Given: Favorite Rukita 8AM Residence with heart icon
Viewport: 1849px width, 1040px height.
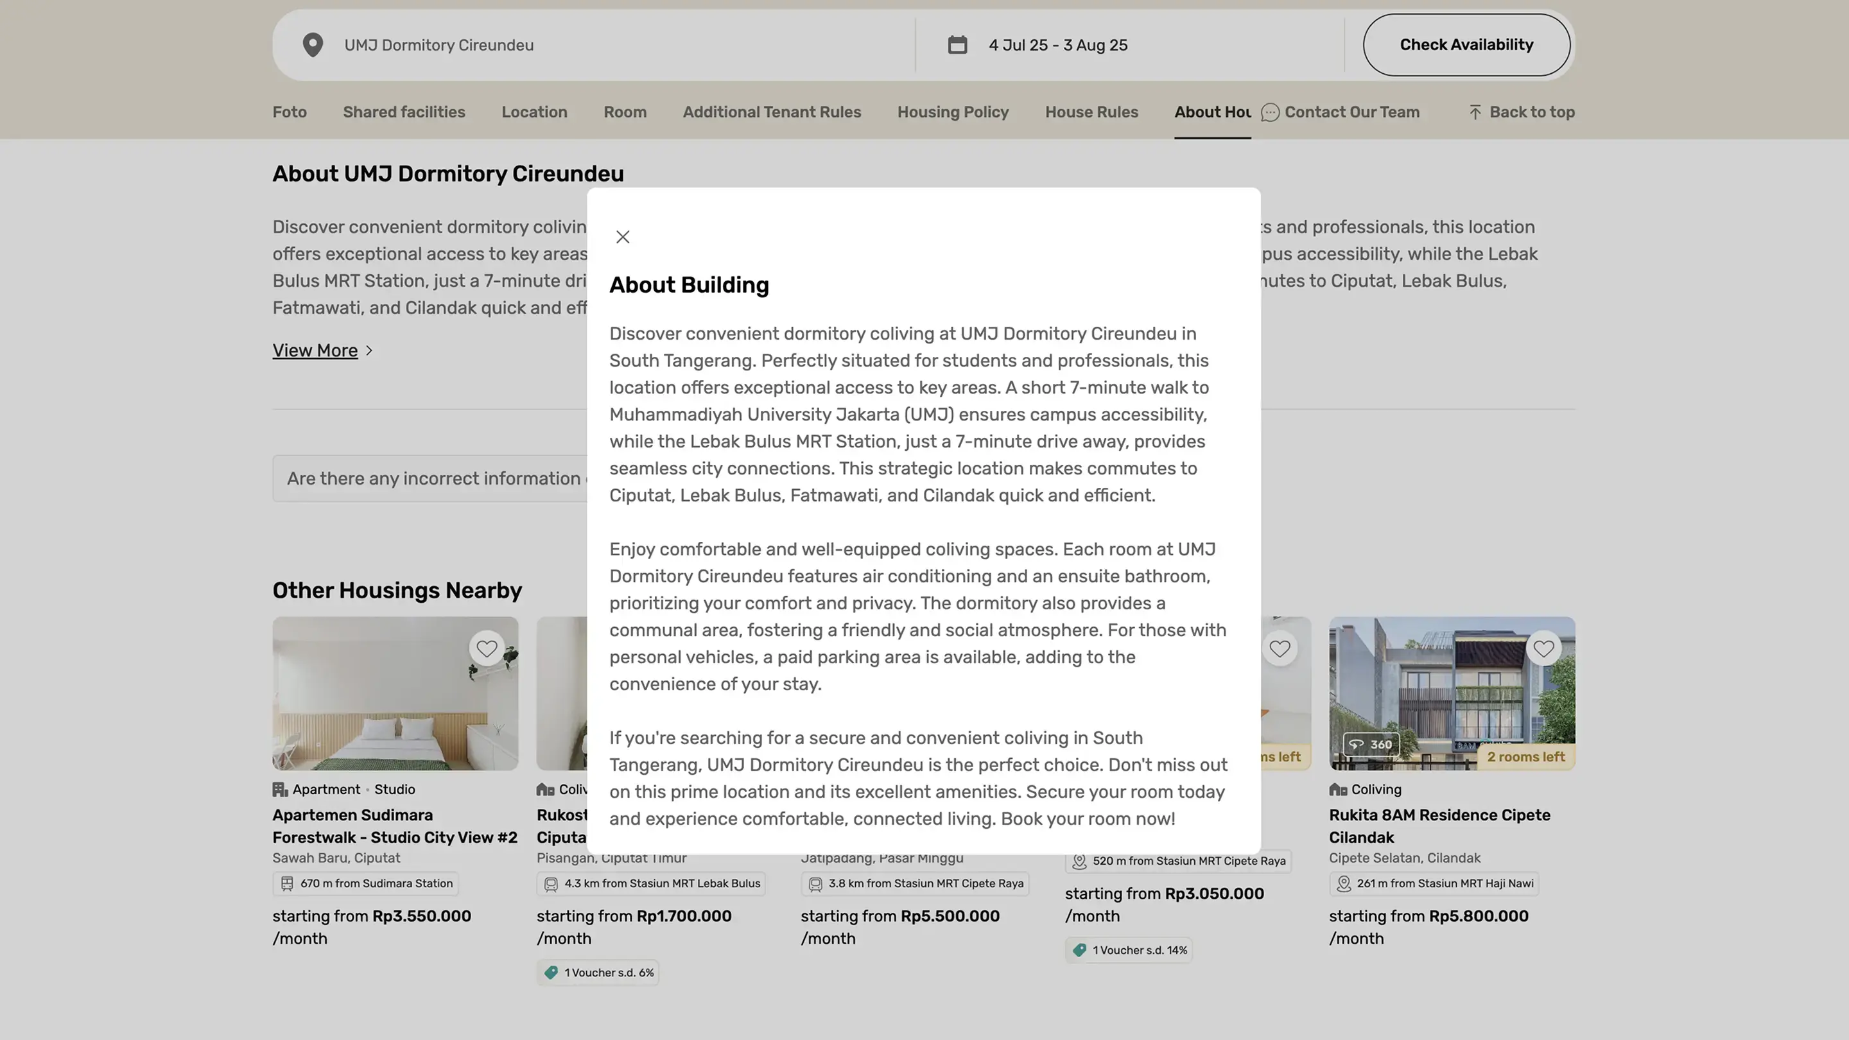Looking at the screenshot, I should click(x=1543, y=648).
